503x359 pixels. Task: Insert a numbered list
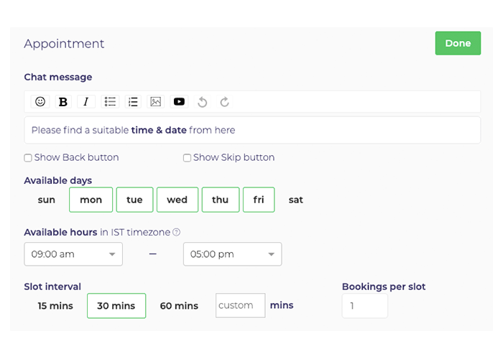tap(133, 102)
